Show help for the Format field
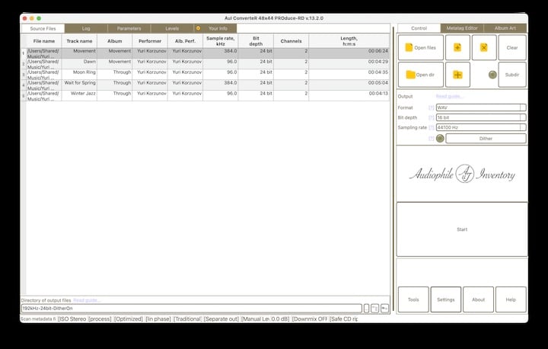This screenshot has height=349, width=548. coord(432,107)
